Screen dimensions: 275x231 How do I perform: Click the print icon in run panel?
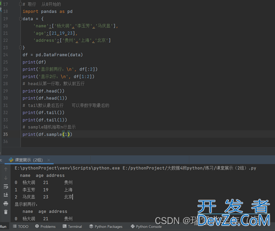pos(5,203)
